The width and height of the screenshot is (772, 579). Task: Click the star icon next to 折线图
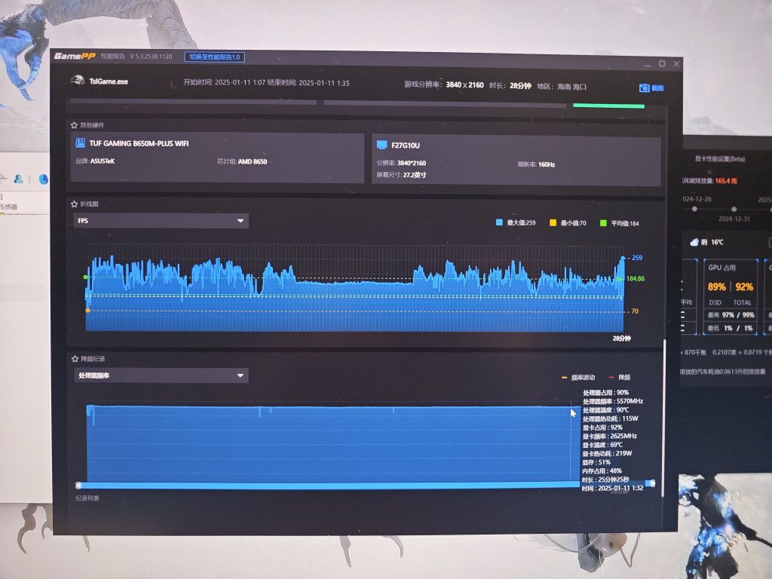point(74,204)
